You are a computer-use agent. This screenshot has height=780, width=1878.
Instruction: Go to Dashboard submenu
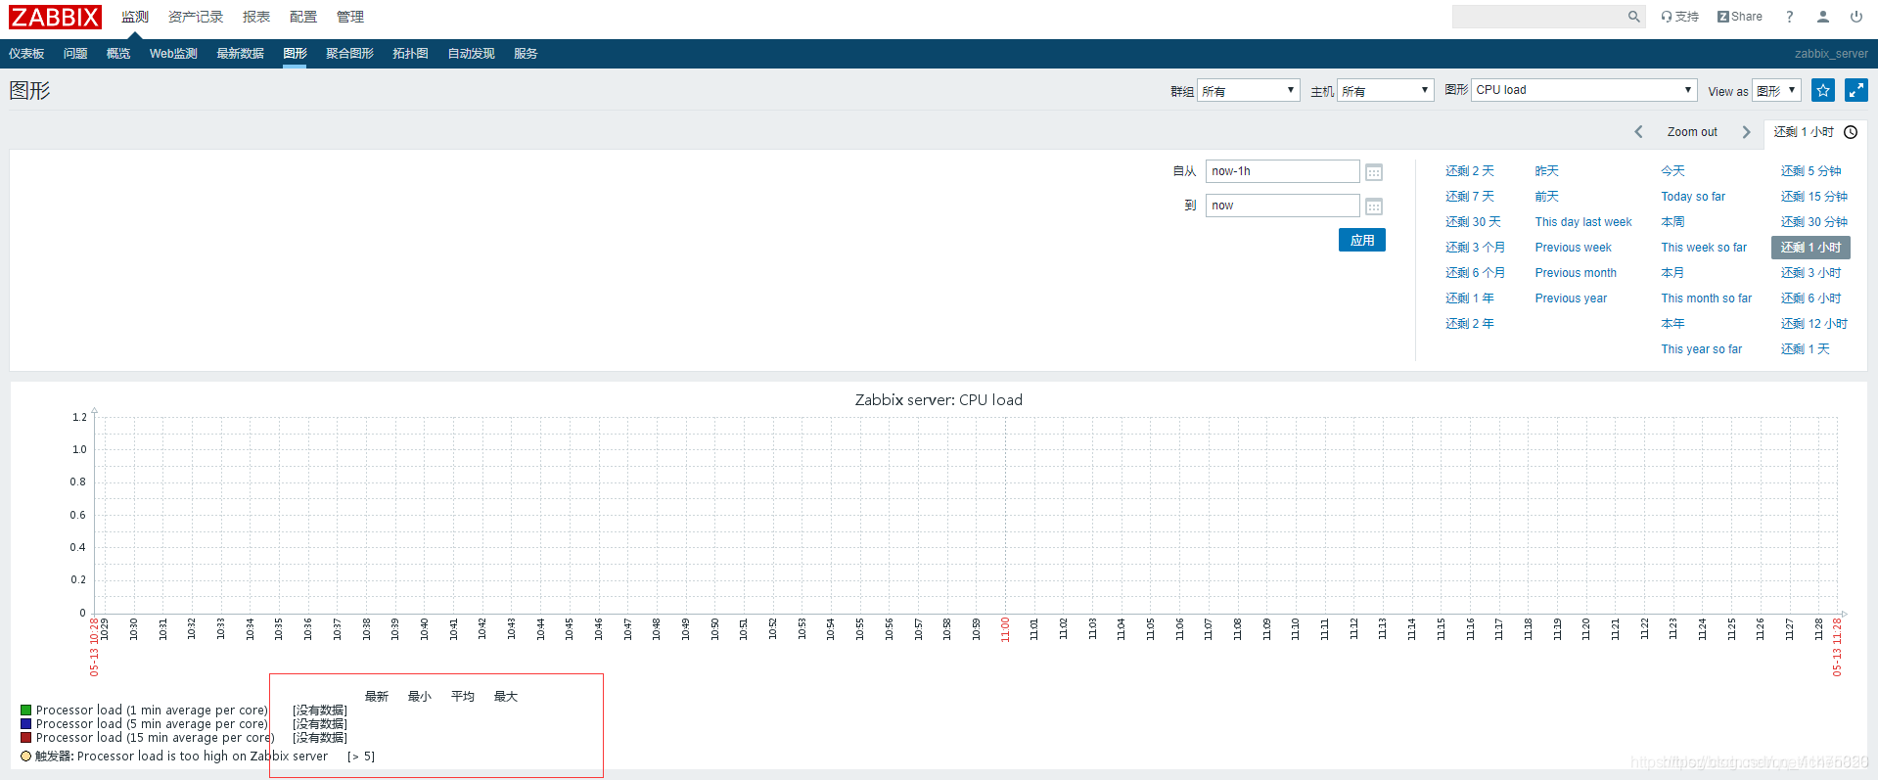[x=26, y=54]
